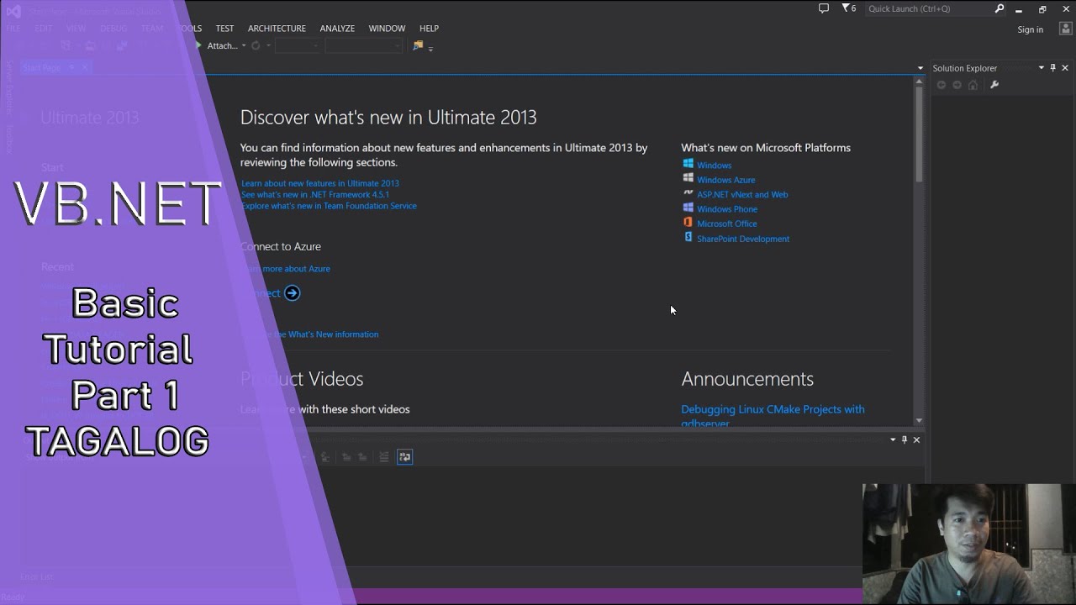Click the Microsoft Office logo icon
This screenshot has height=605, width=1076.
(688, 223)
